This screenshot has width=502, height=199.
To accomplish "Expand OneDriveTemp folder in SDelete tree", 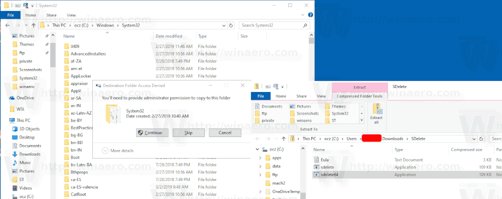I will (x=260, y=191).
